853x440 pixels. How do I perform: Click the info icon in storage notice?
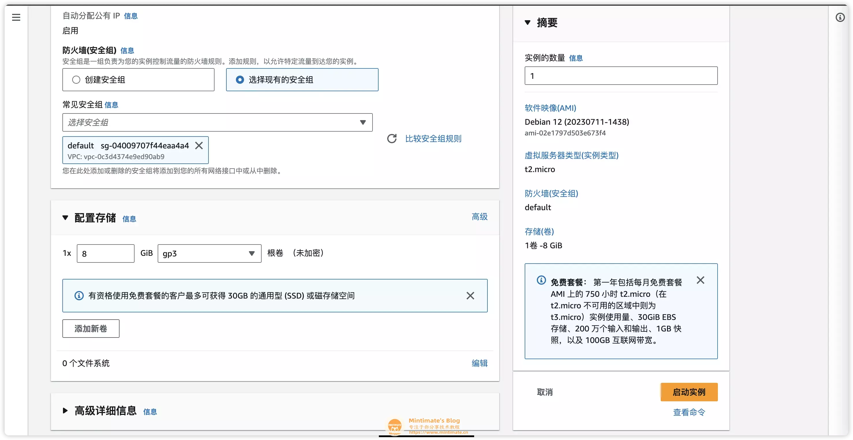[x=79, y=295]
